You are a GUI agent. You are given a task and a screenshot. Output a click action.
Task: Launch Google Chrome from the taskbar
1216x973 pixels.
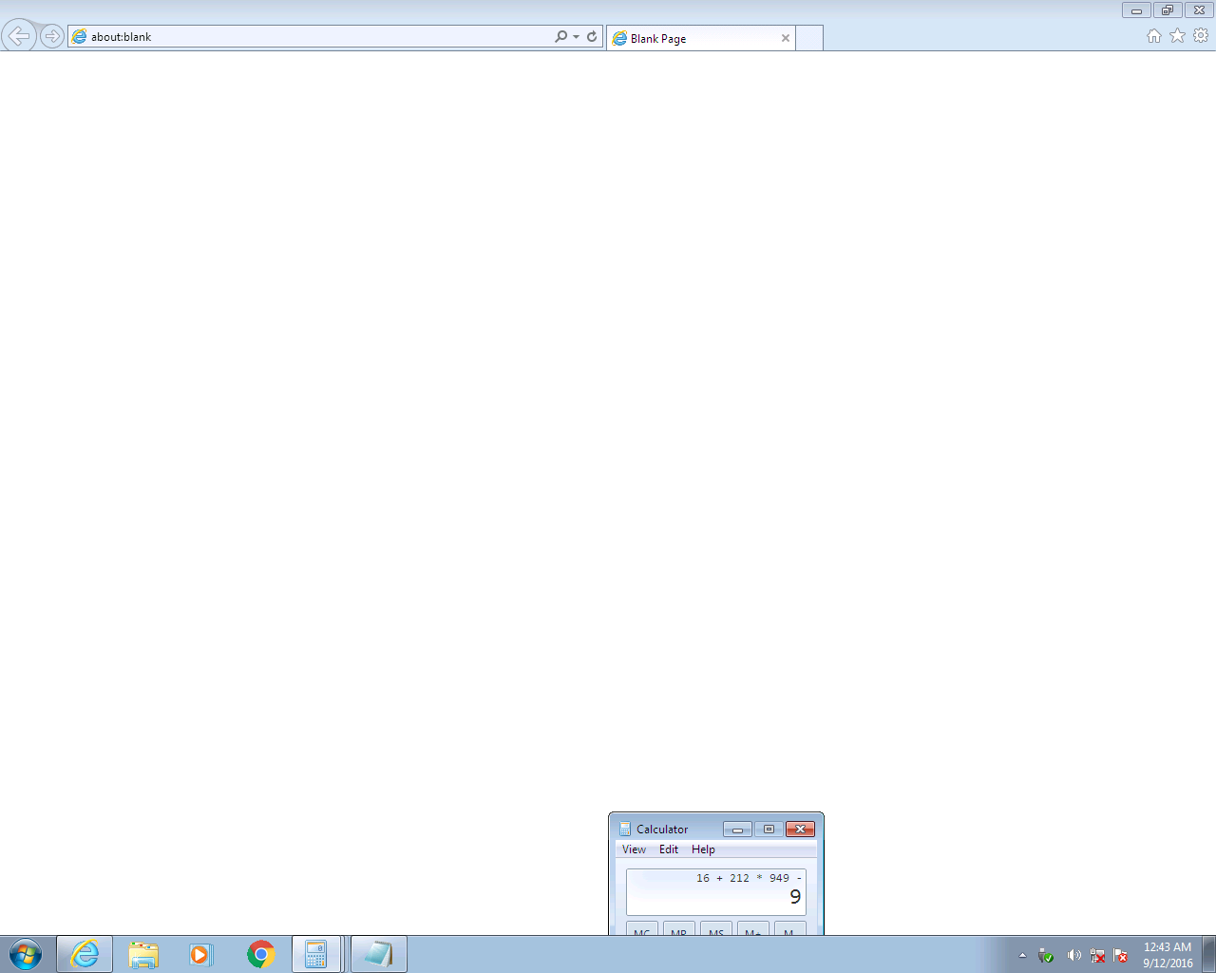[x=260, y=954]
